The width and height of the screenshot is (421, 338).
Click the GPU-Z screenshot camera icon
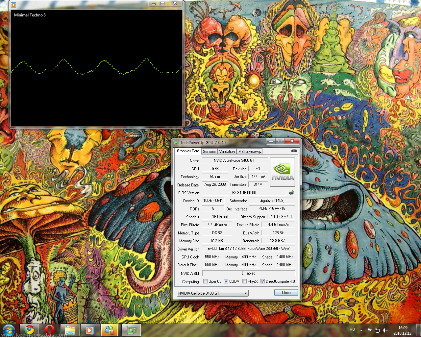coord(294,151)
